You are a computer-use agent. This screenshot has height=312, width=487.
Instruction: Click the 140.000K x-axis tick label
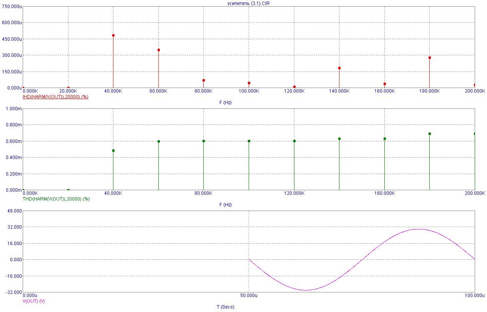coord(339,91)
